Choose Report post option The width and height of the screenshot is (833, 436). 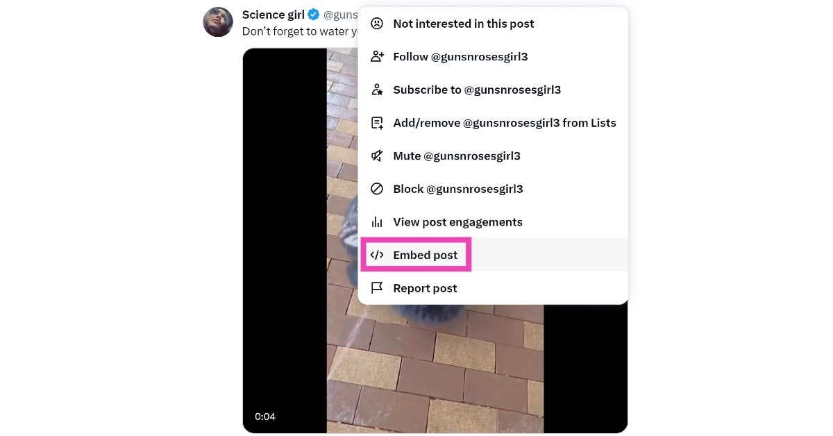(425, 288)
